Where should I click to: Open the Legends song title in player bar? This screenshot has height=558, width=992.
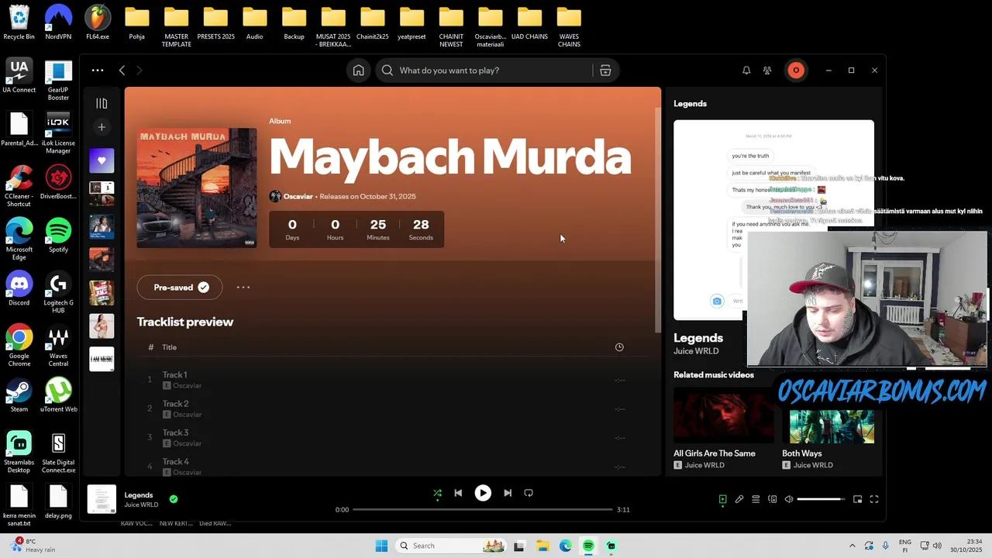139,495
